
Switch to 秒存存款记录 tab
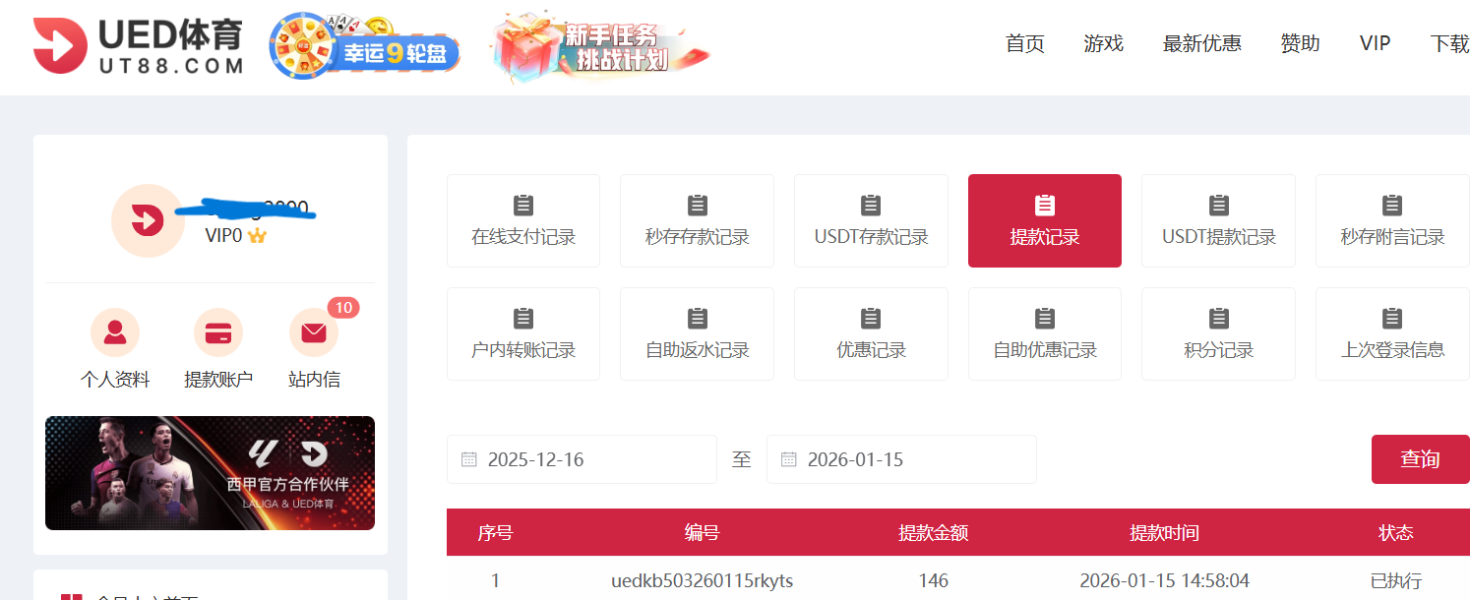[697, 220]
